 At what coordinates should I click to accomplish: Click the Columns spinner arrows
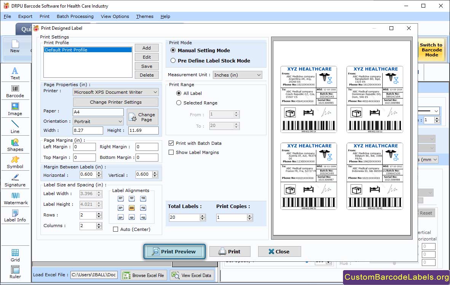coord(99,226)
